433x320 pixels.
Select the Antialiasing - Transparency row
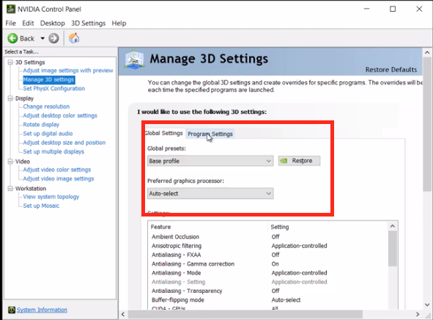(x=268, y=291)
